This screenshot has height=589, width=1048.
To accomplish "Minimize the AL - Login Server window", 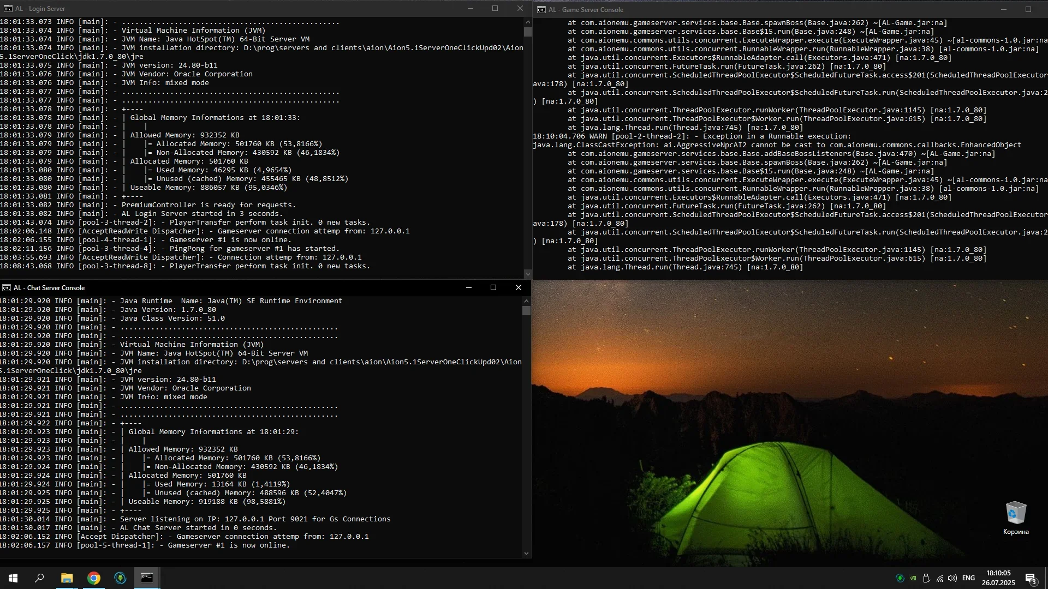I will 471,9.
